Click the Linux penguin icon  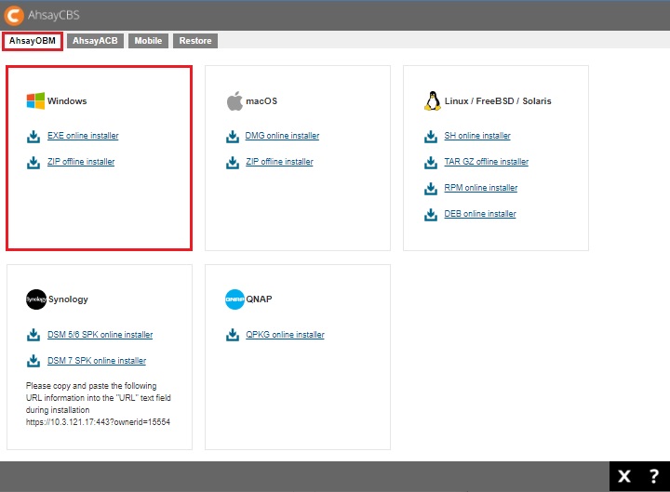[432, 100]
